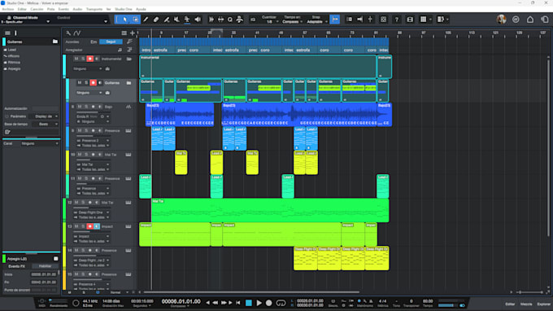Click the Stop transport button
553x311 pixels.
(249, 303)
